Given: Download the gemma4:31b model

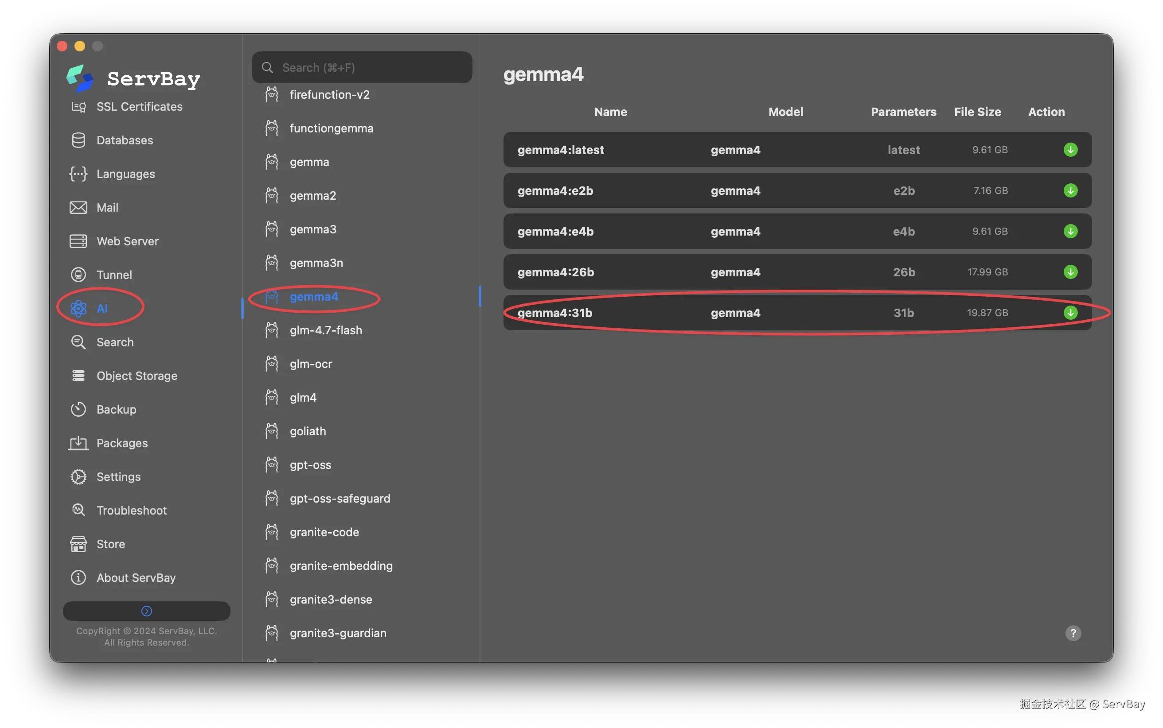Looking at the screenshot, I should click(x=1070, y=313).
